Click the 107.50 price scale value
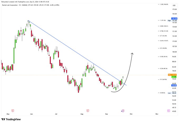 175,47
